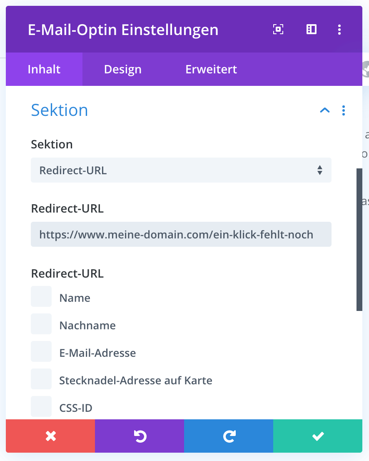Image resolution: width=369 pixels, height=461 pixels.
Task: Click E-Mail-Optin Einstellungen title
Action: (x=123, y=30)
